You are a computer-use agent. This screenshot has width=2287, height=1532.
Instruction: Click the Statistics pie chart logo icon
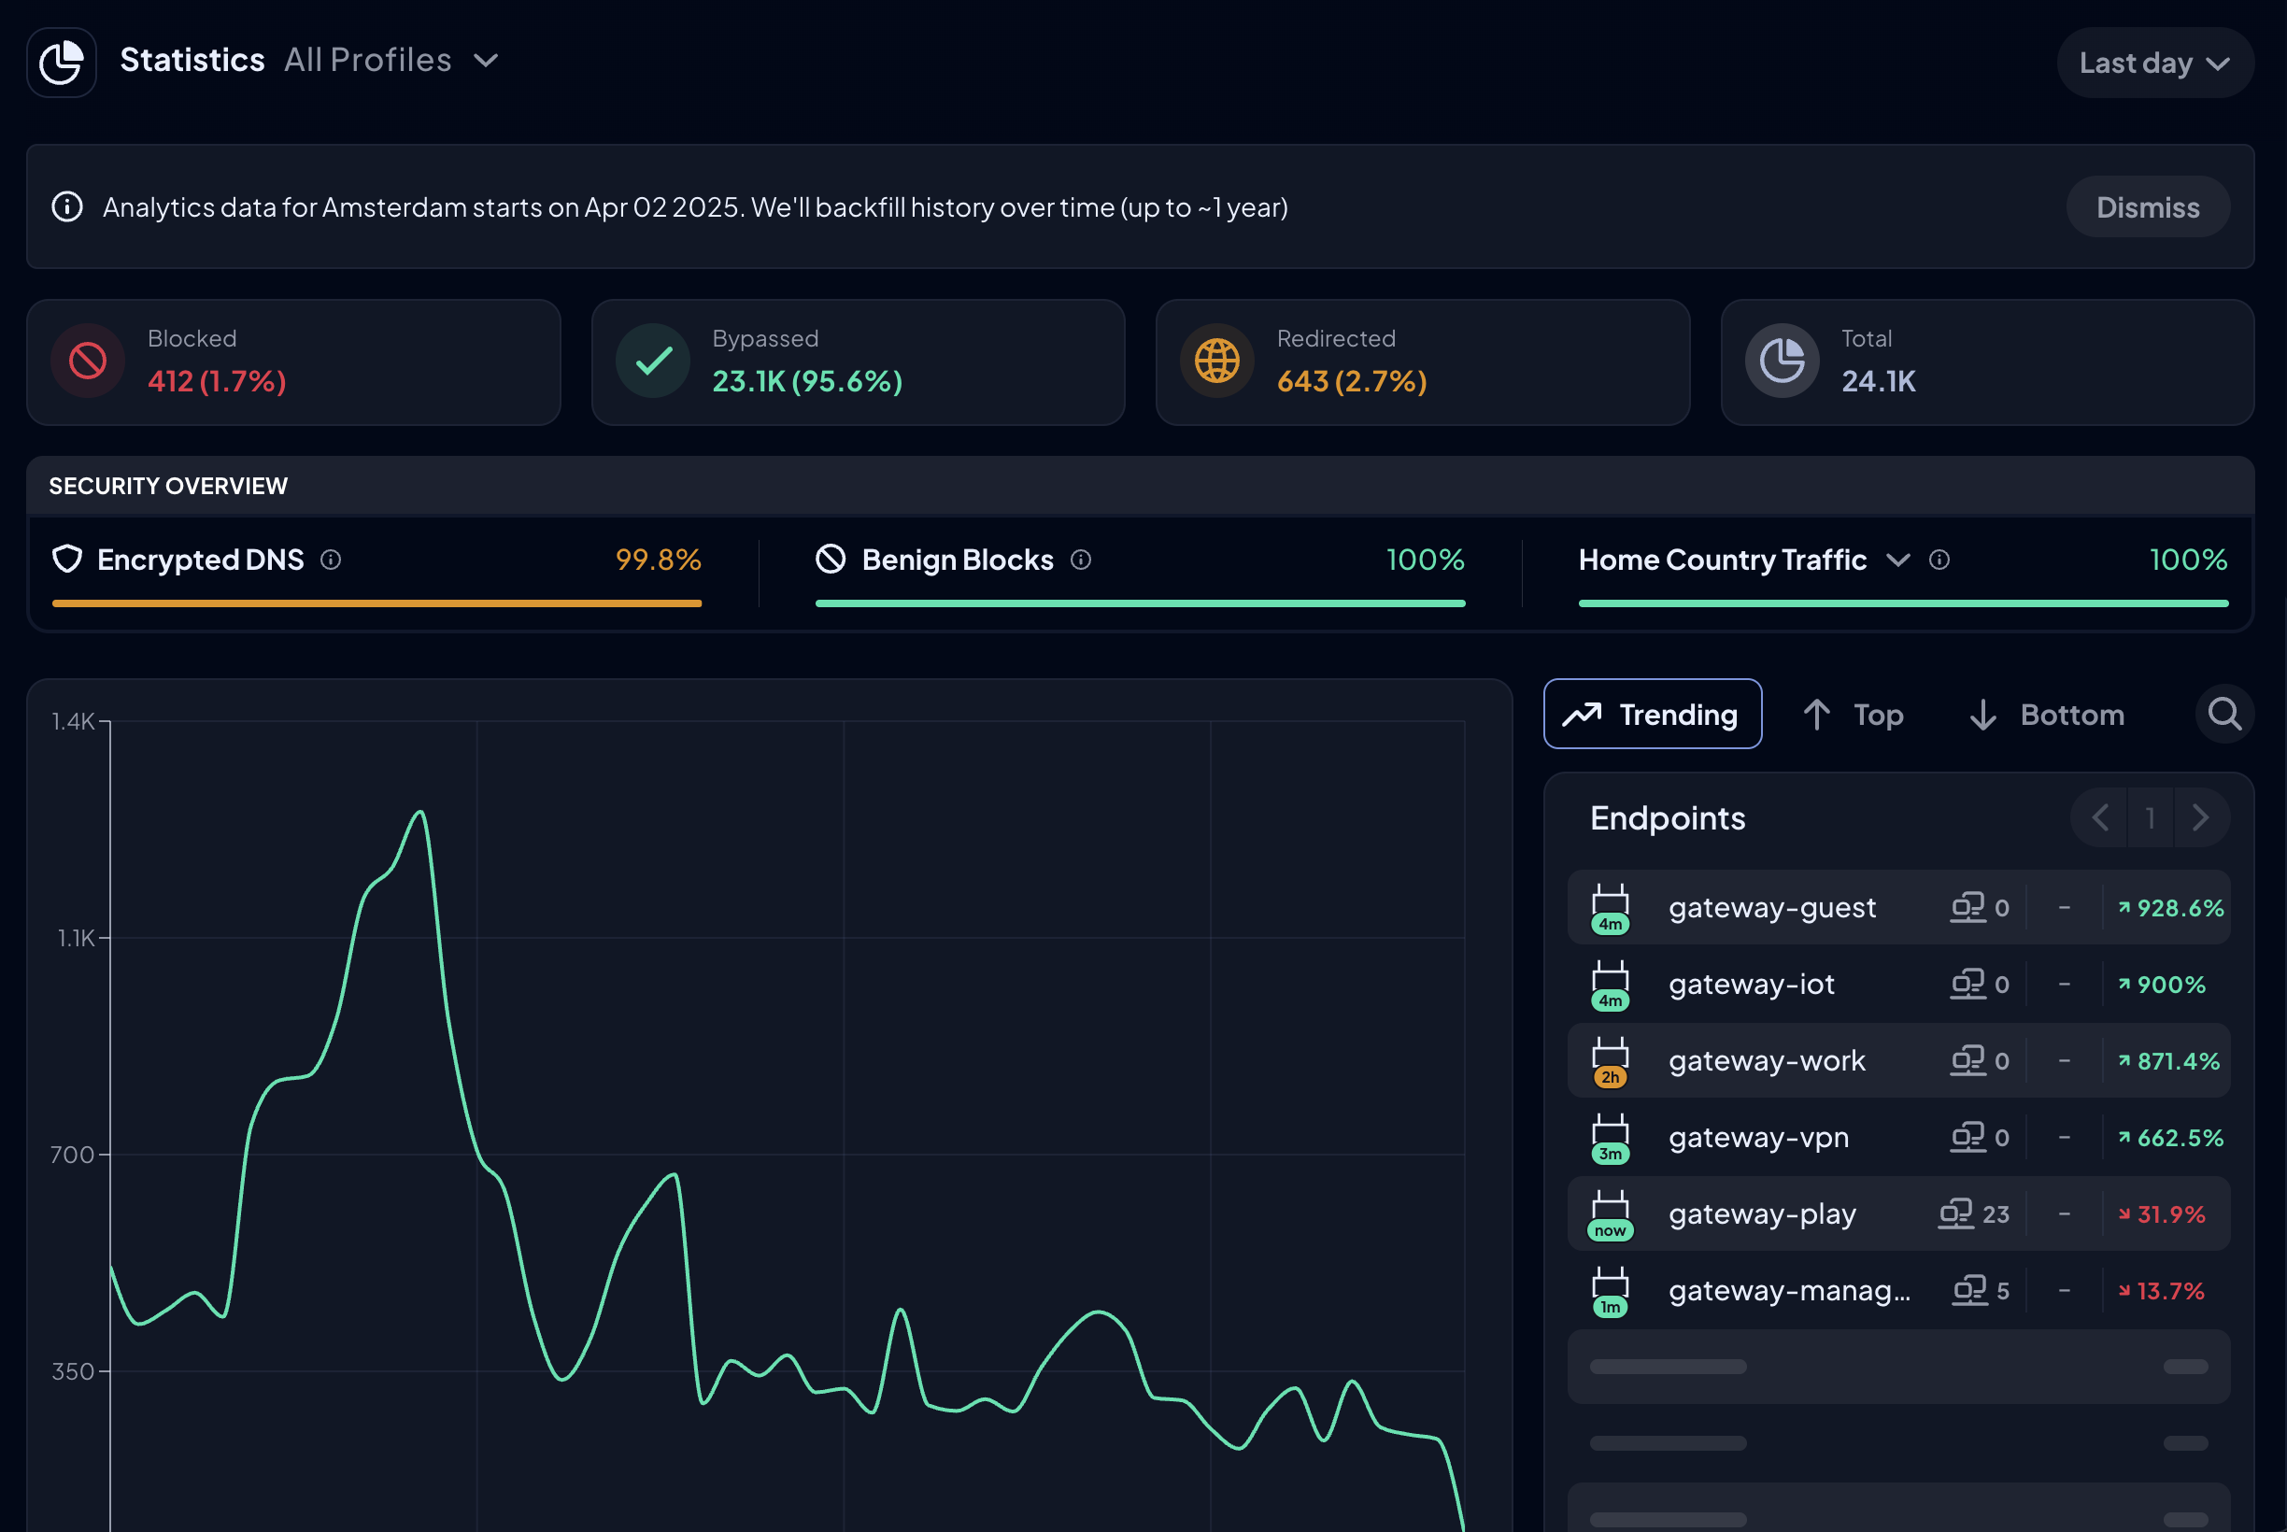tap(62, 63)
